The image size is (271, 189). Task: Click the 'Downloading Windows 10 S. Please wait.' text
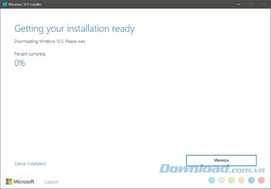(x=50, y=41)
